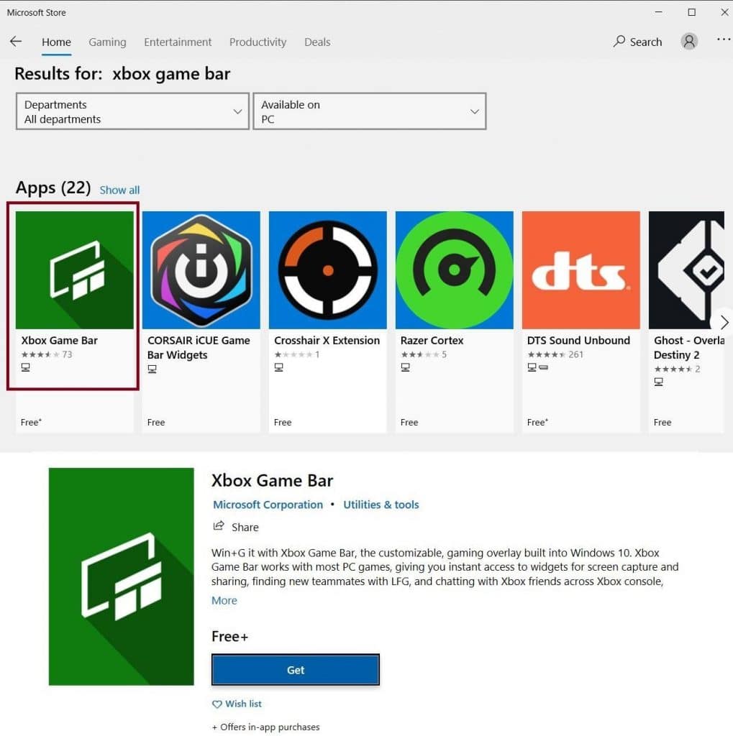Viewport: 733px width, 736px height.
Task: Click the Get button to install
Action: pos(295,669)
